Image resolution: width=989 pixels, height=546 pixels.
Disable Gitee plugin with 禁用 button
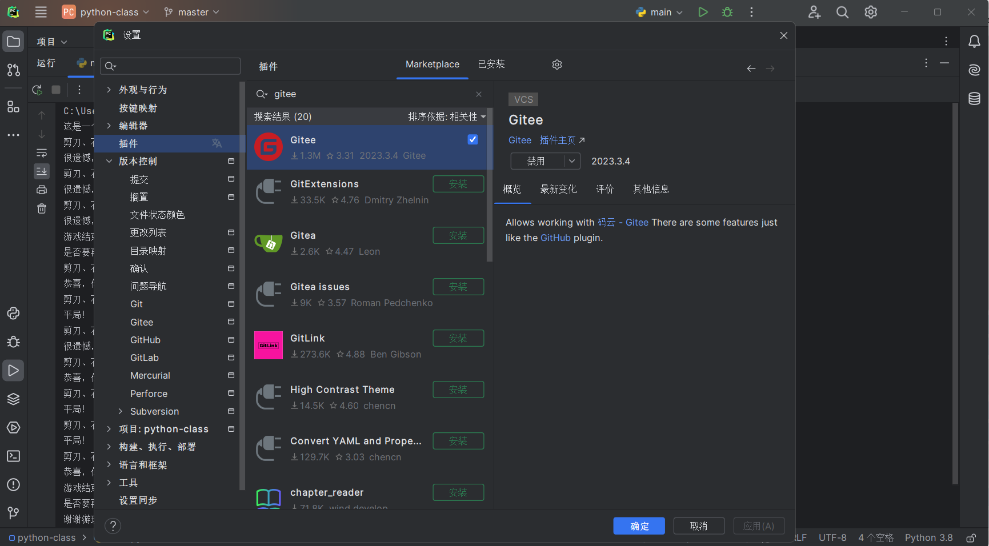(536, 161)
